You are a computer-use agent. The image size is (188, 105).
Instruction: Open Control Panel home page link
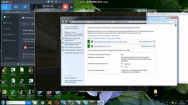click(71, 27)
